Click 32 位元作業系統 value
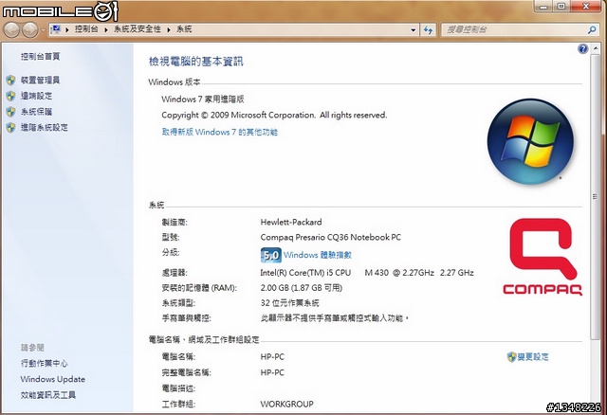 click(290, 303)
